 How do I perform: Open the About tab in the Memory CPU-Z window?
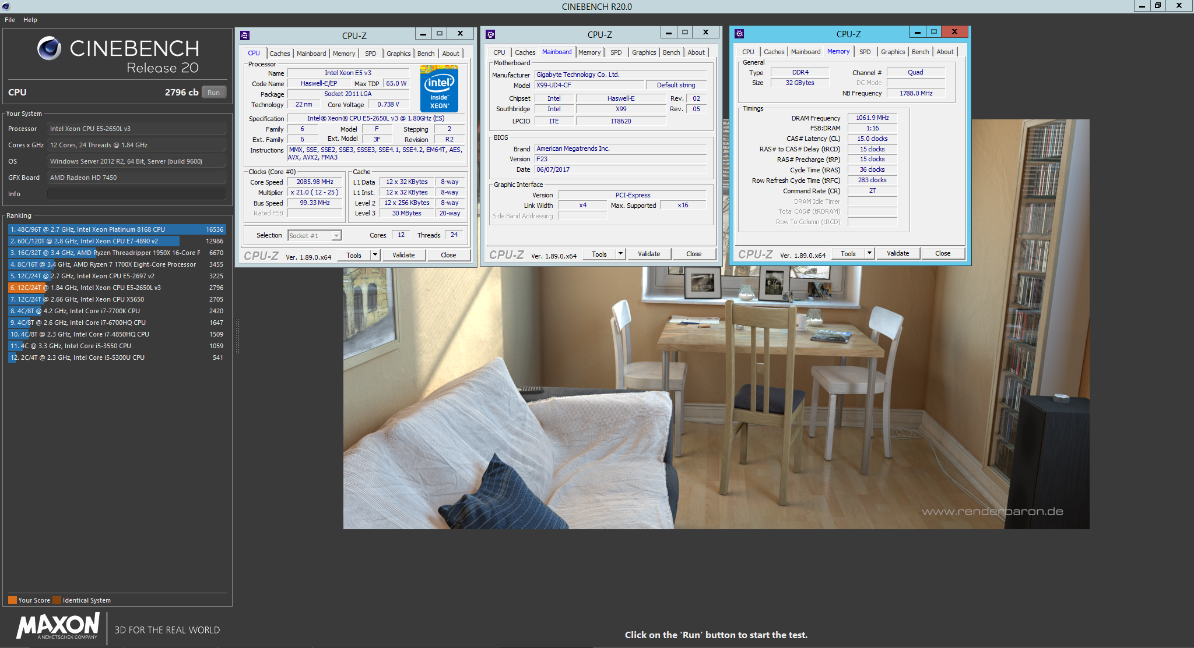pos(945,52)
